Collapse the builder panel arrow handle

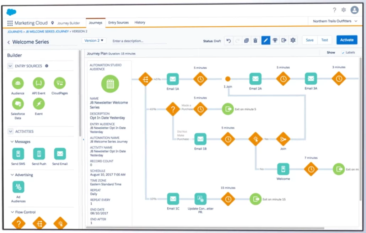(84, 139)
